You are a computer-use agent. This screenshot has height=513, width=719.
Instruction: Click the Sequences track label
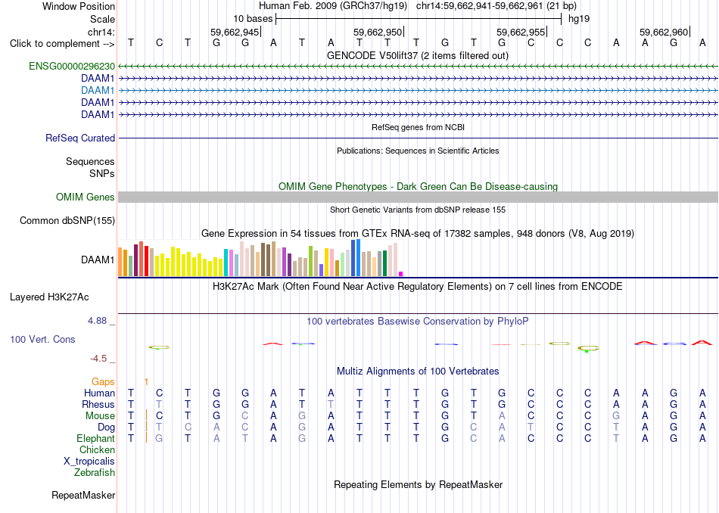(90, 161)
